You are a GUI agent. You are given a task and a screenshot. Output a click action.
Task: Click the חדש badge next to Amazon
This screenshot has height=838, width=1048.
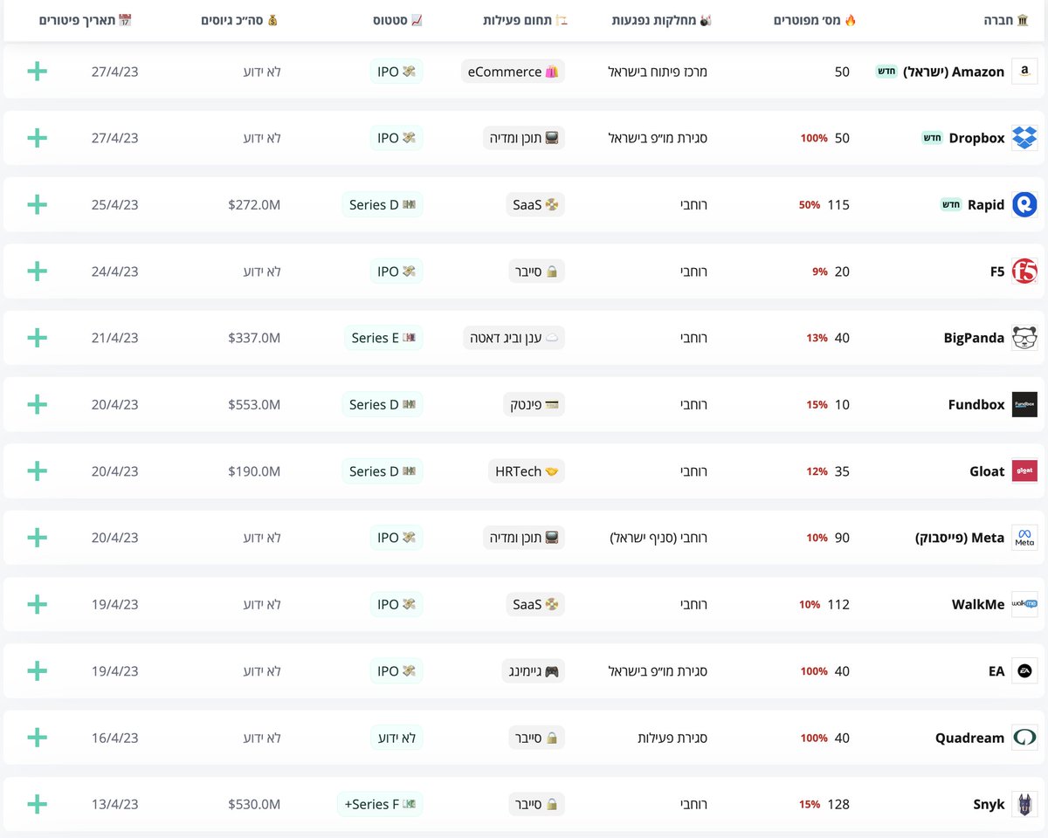(x=886, y=72)
